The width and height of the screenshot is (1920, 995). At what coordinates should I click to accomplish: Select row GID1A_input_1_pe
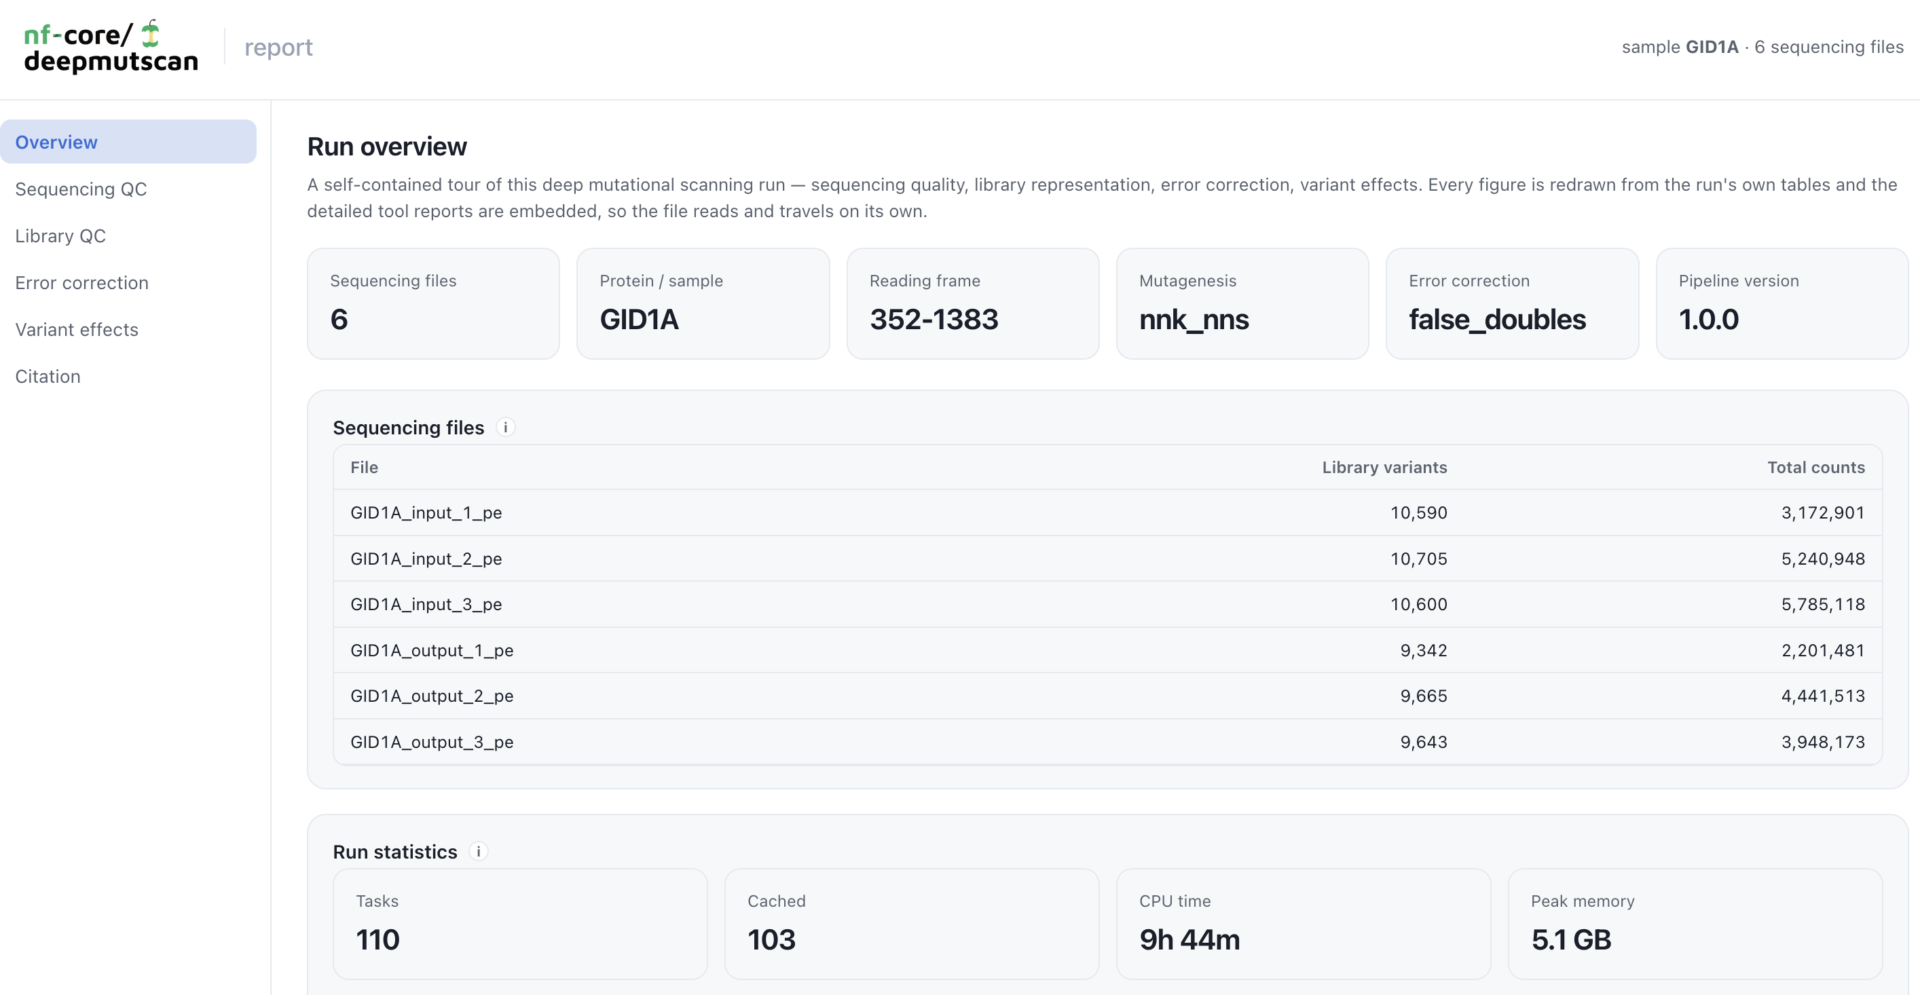point(1107,513)
